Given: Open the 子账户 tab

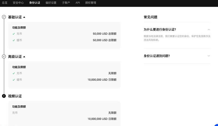Looking at the screenshot, I should [x=66, y=3].
